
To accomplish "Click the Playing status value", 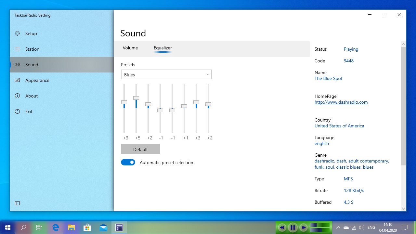I will pyautogui.click(x=351, y=49).
